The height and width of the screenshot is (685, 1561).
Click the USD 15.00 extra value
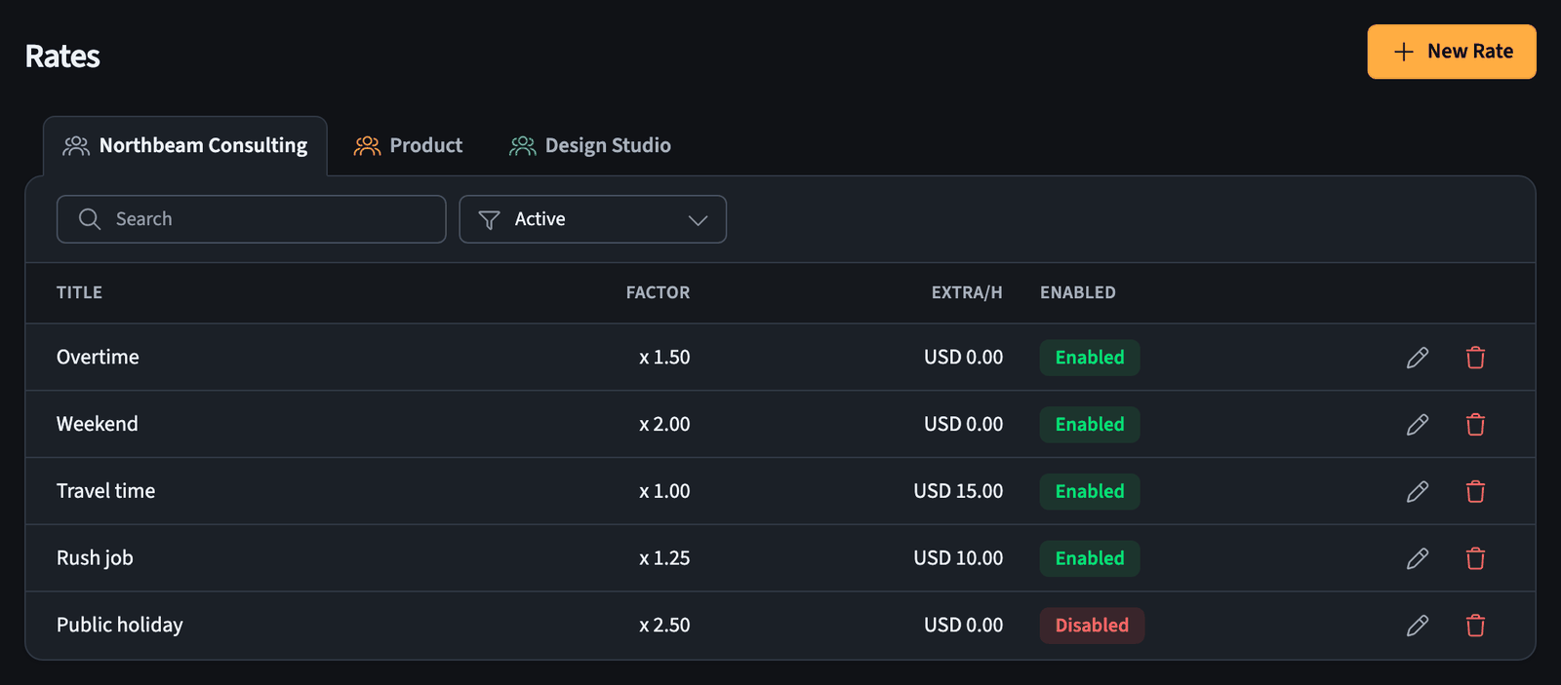[x=958, y=492]
